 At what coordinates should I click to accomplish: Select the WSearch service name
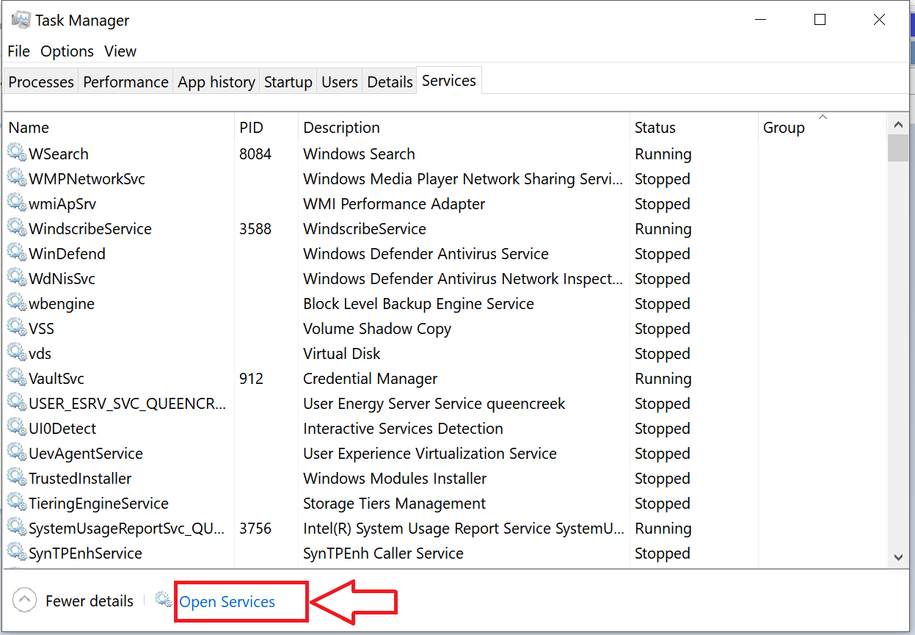click(59, 154)
